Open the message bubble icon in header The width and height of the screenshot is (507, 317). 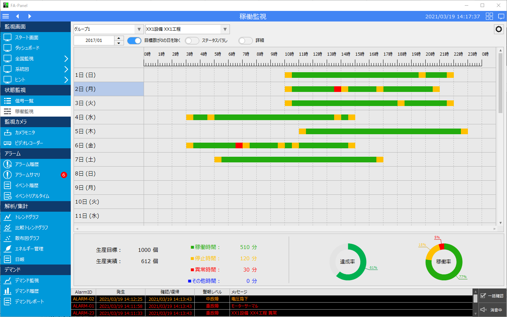(501, 16)
